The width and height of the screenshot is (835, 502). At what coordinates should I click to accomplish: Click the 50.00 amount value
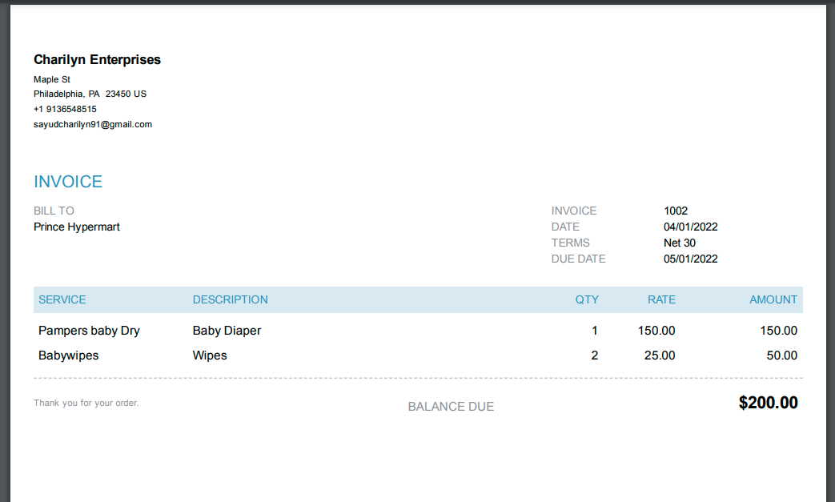(x=781, y=355)
